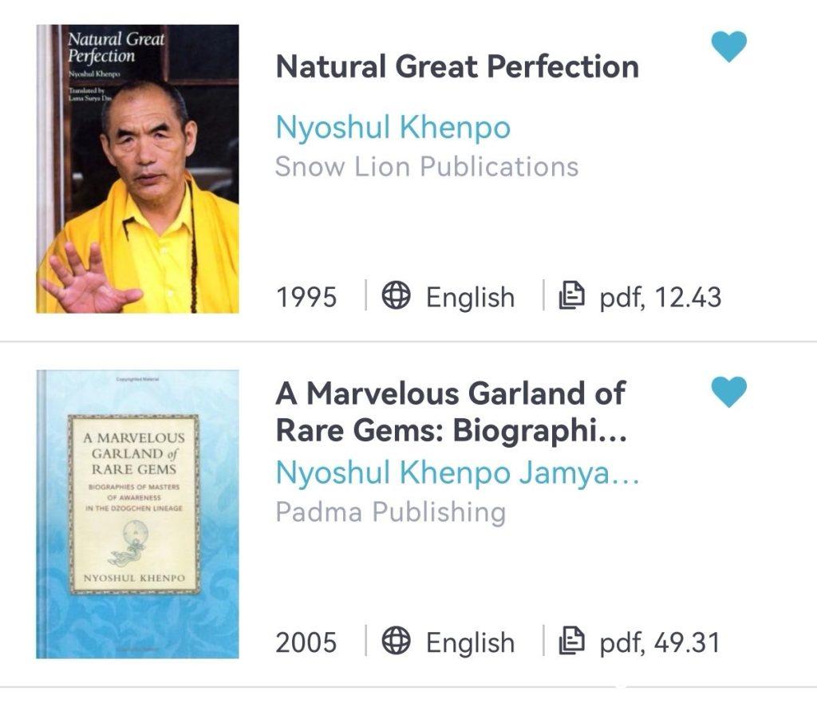
Task: Click file icon beside pdf, 49.31
Action: point(571,641)
